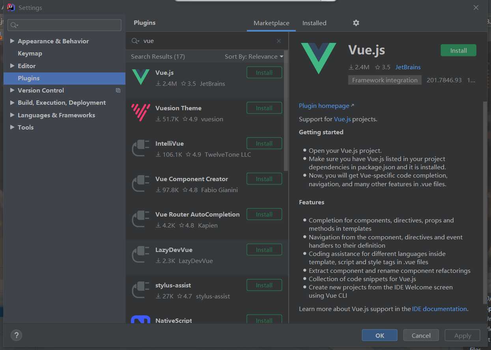Open the help question mark button
Viewport: 491px width, 350px height.
(x=16, y=335)
